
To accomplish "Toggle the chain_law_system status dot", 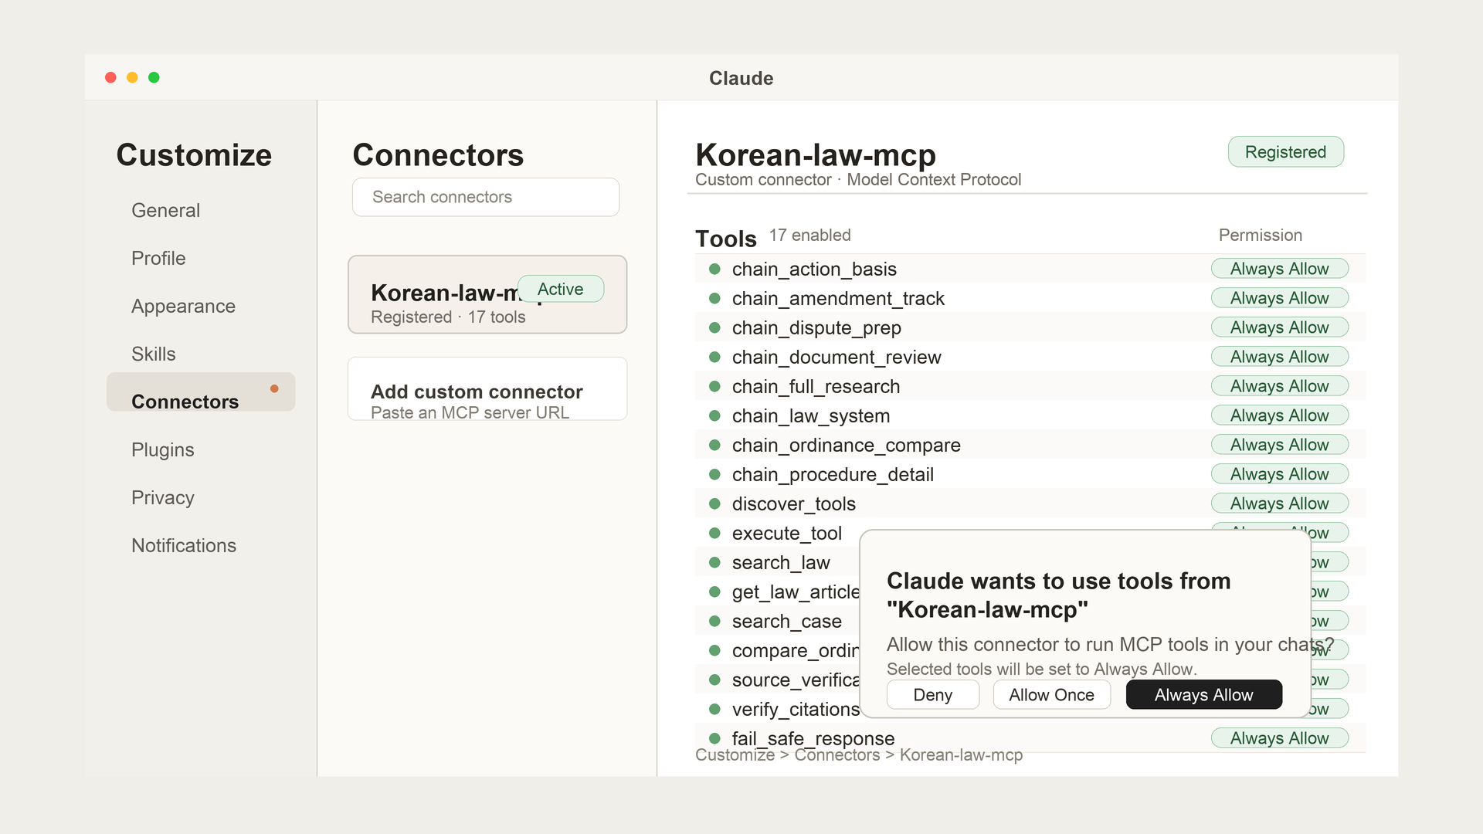I will coord(715,415).
